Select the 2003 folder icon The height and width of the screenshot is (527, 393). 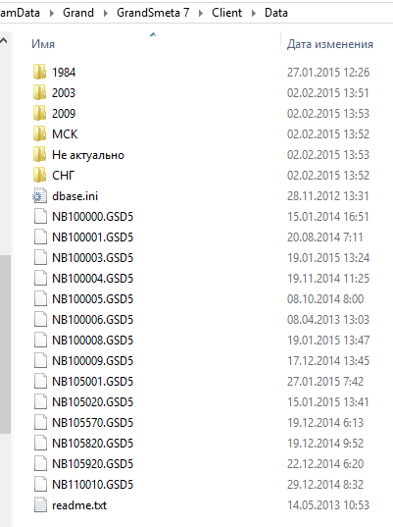point(39,92)
